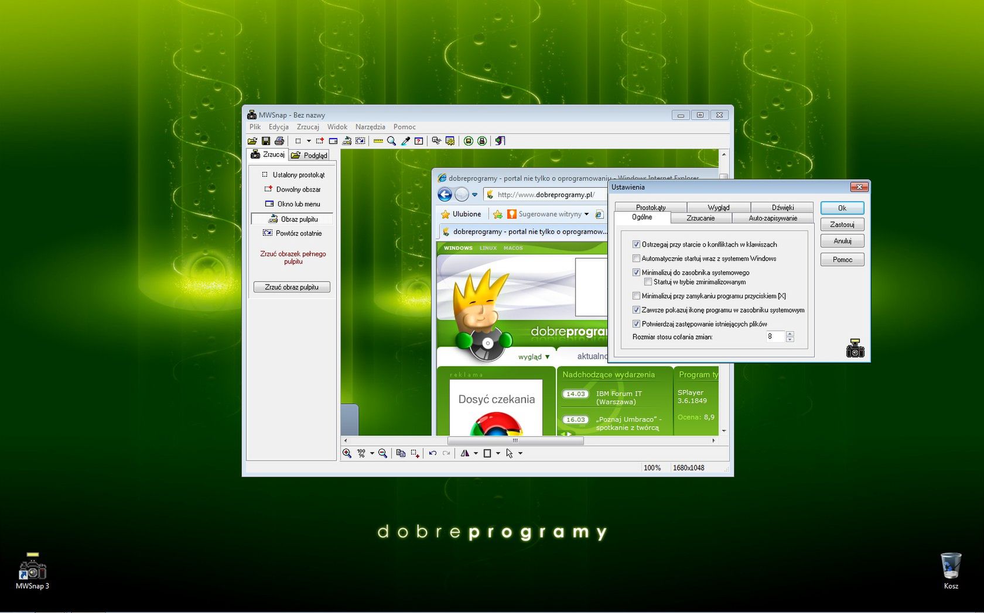984x613 pixels.
Task: Switch to the Dźwięki settings tab
Action: (783, 208)
